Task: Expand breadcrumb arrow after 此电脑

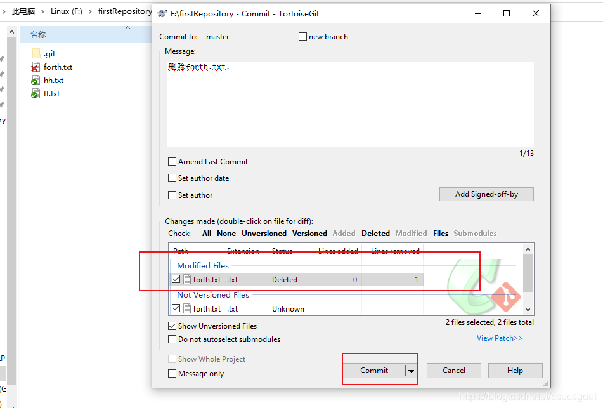Action: coord(42,11)
